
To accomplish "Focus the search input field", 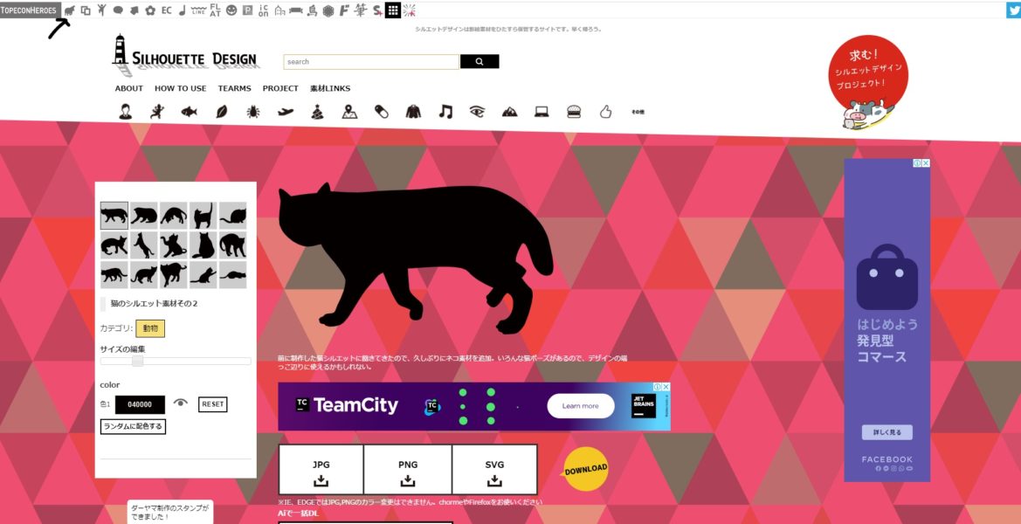I will click(371, 62).
